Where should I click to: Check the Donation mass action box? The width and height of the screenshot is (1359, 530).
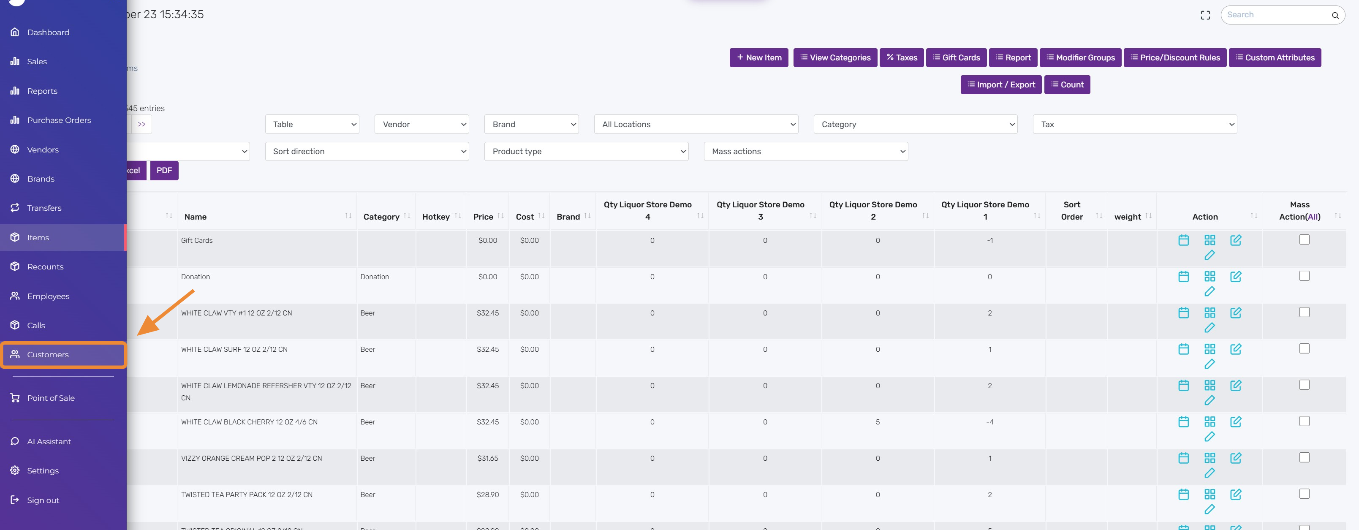[1304, 276]
